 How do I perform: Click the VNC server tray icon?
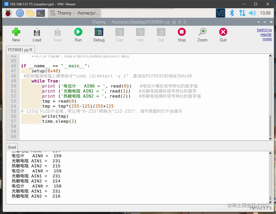(221, 13)
